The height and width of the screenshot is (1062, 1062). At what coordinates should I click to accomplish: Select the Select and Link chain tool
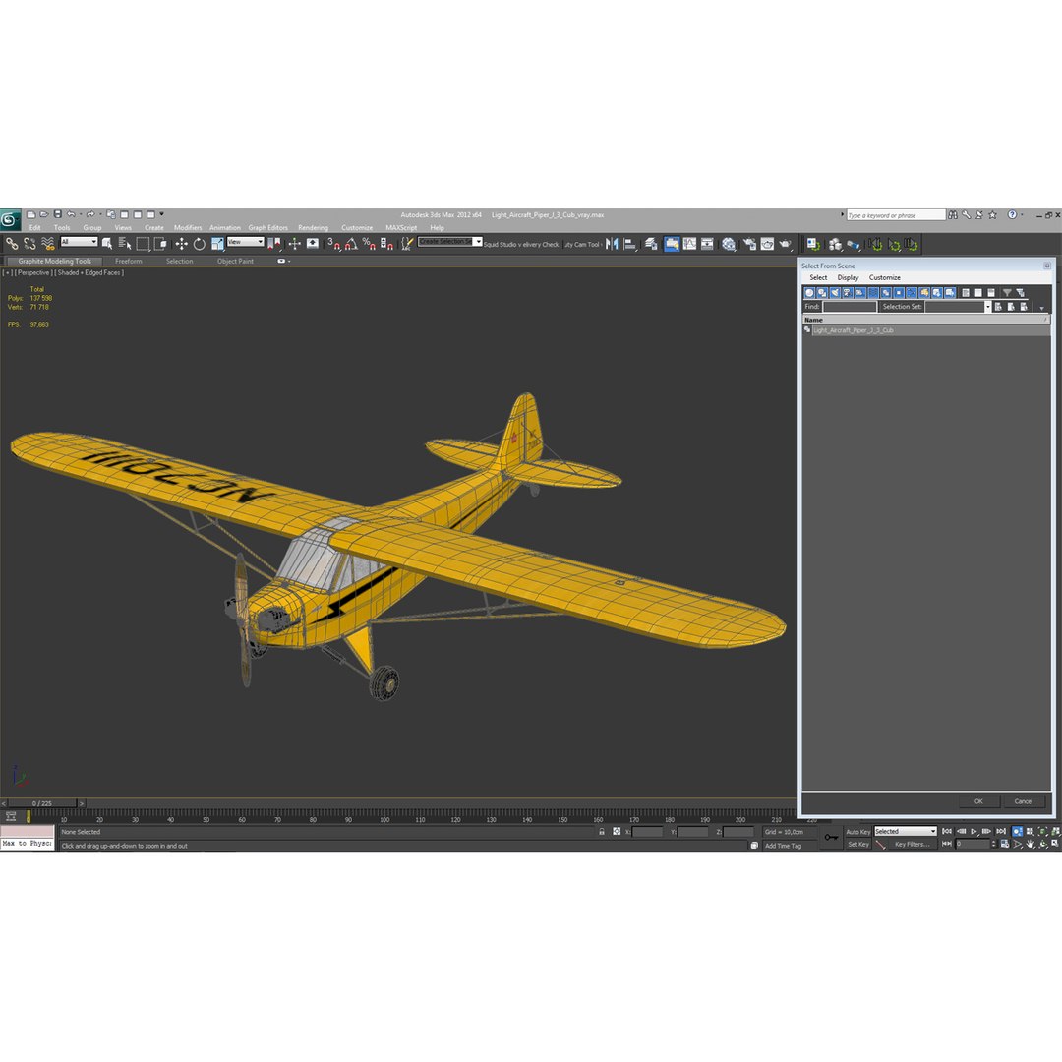click(x=12, y=244)
